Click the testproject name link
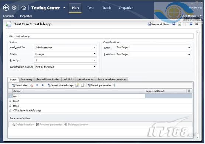The width and height of the screenshot is (205, 144). pyautogui.click(x=195, y=8)
